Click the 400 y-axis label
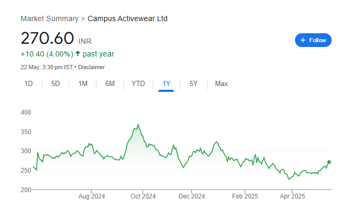 point(26,112)
